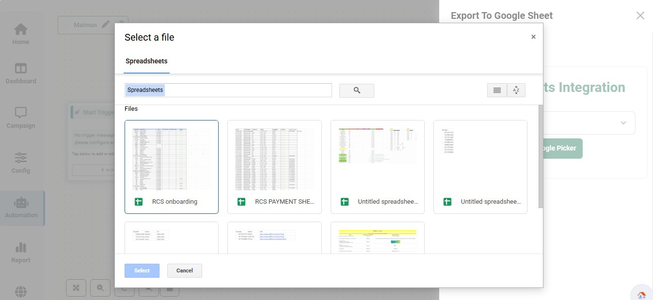Image resolution: width=653 pixels, height=300 pixels.
Task: Switch file picker to list view
Action: [x=497, y=90]
